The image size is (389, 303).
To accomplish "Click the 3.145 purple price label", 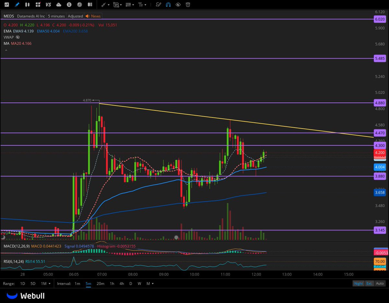I will [x=380, y=230].
